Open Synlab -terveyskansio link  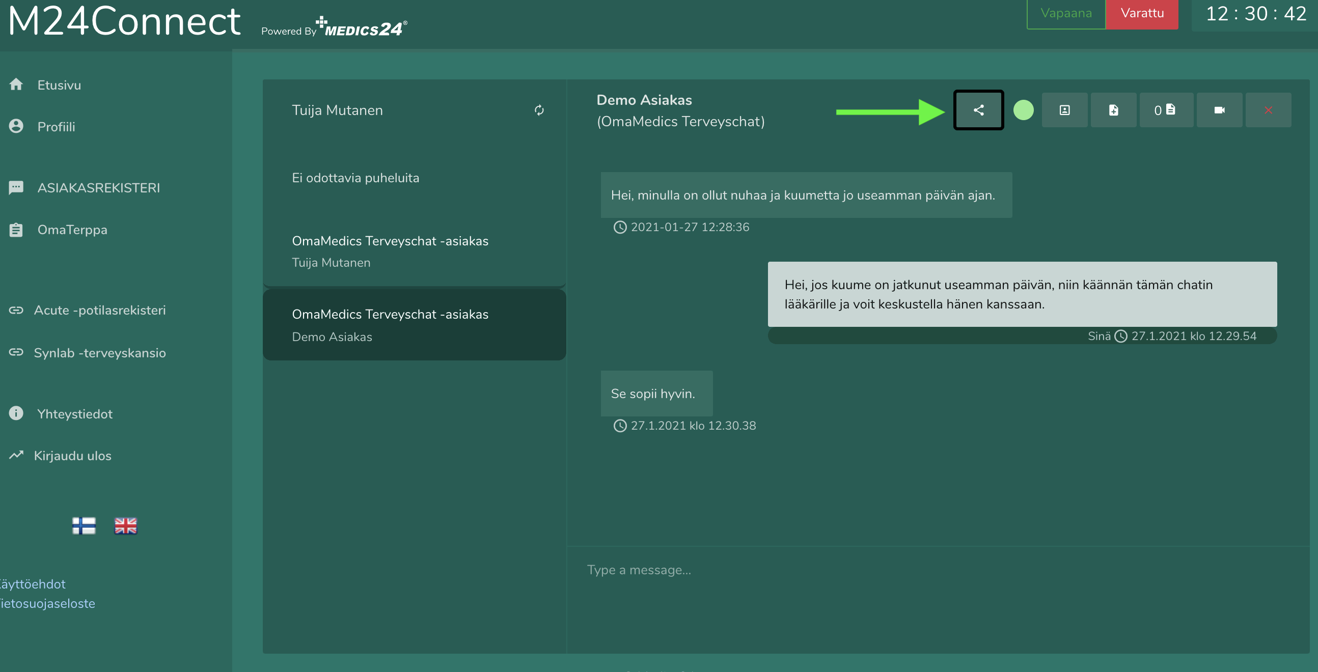tap(100, 353)
